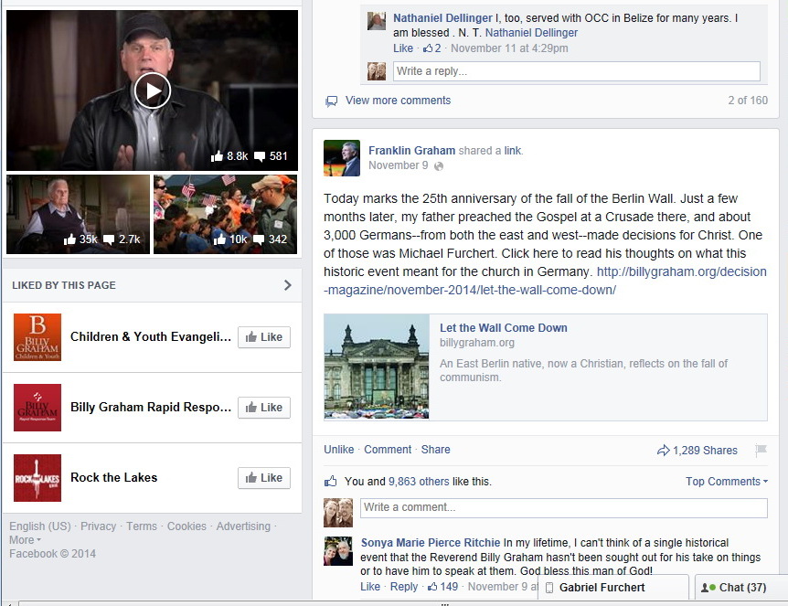Click the Rock the Lakes page logo

click(x=37, y=478)
